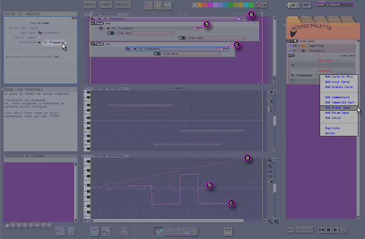
Task: Select the green checkmark pointer tool
Action: [159, 232]
